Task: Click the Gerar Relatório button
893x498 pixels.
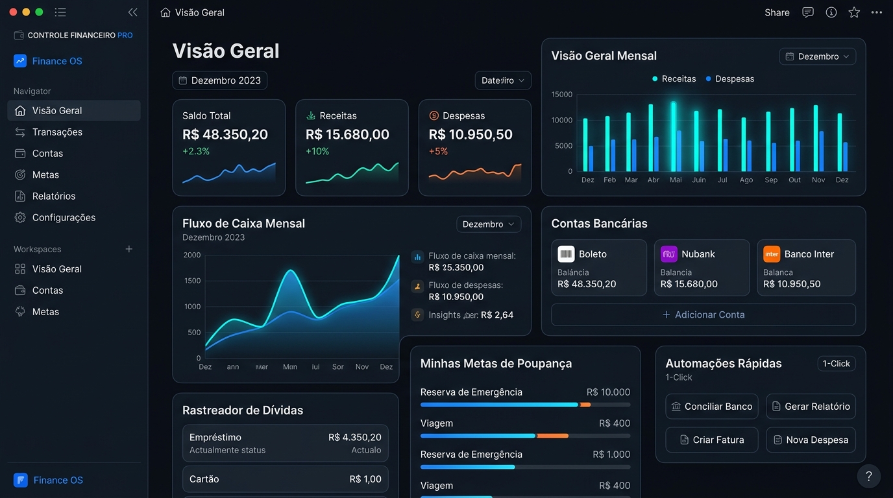Action: 811,407
